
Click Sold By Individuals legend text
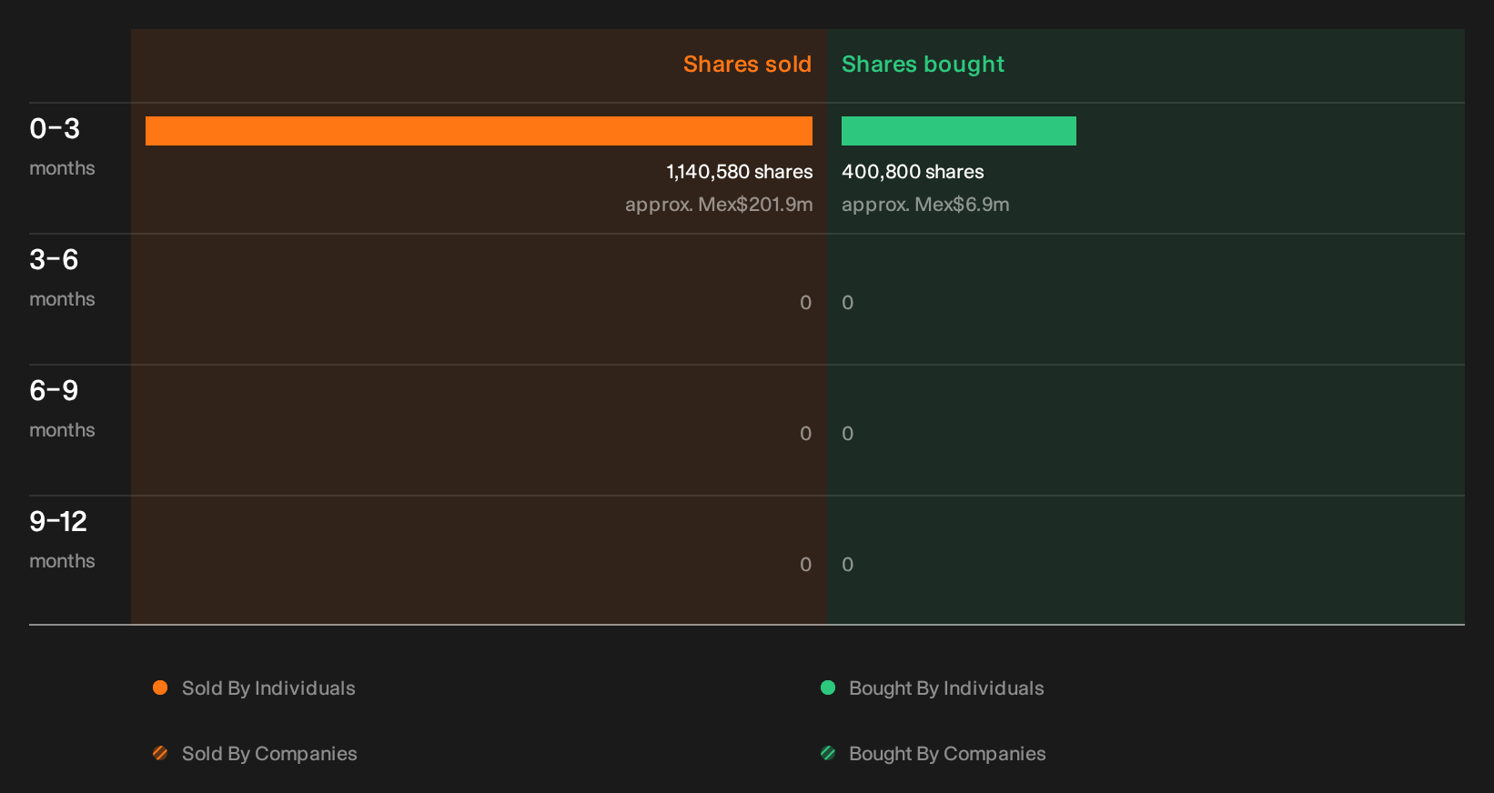tap(268, 688)
